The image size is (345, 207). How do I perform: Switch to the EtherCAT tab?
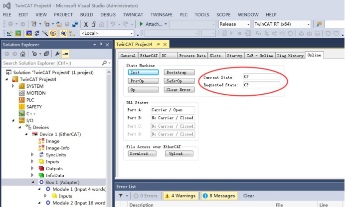click(x=149, y=56)
